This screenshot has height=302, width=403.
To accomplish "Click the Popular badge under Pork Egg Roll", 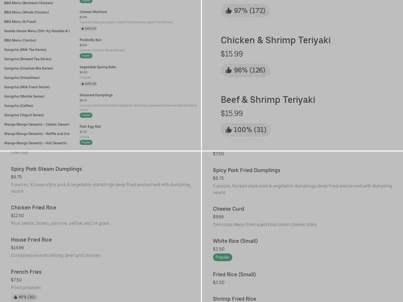I will (86, 142).
